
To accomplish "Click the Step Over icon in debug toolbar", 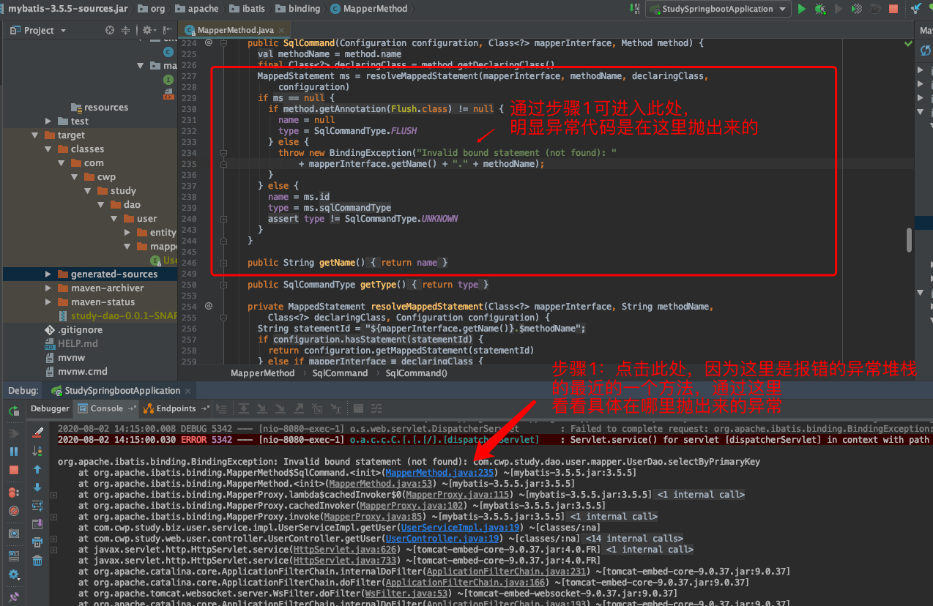I will pos(245,410).
